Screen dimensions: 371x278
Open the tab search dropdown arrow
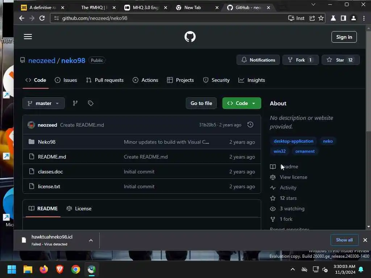[x=313, y=4]
